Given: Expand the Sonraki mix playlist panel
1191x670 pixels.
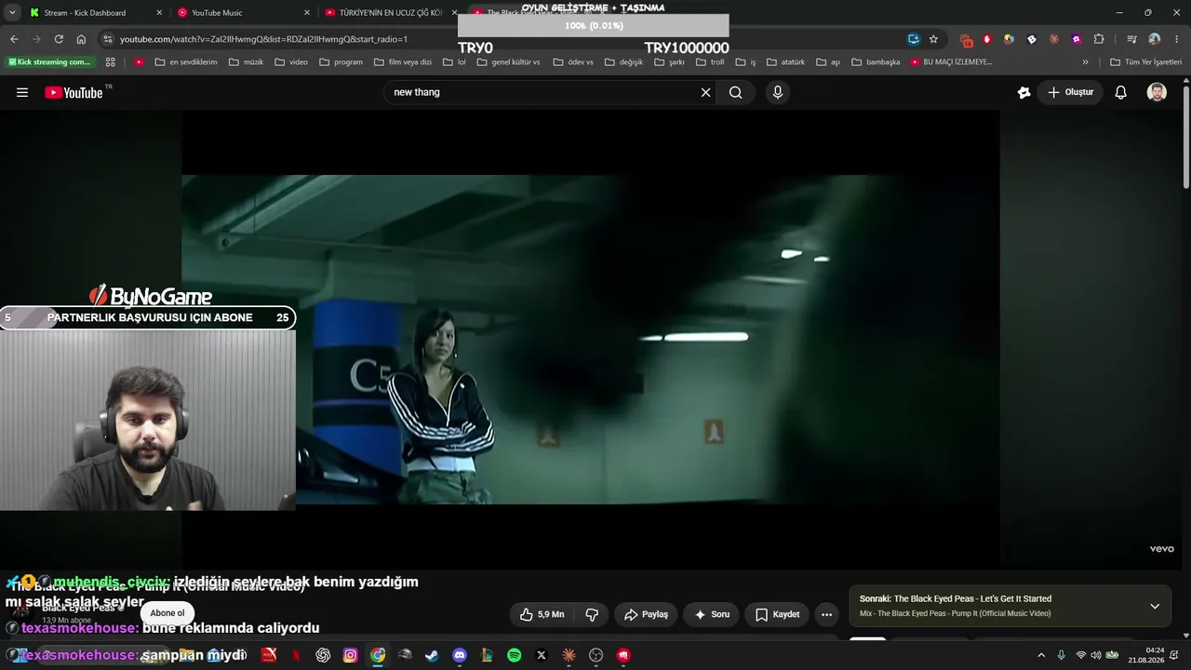Looking at the screenshot, I should click(x=1155, y=606).
